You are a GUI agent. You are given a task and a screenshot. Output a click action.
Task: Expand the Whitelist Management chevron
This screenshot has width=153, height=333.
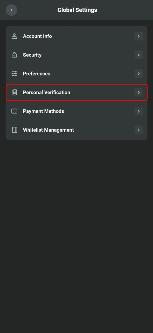click(x=139, y=130)
